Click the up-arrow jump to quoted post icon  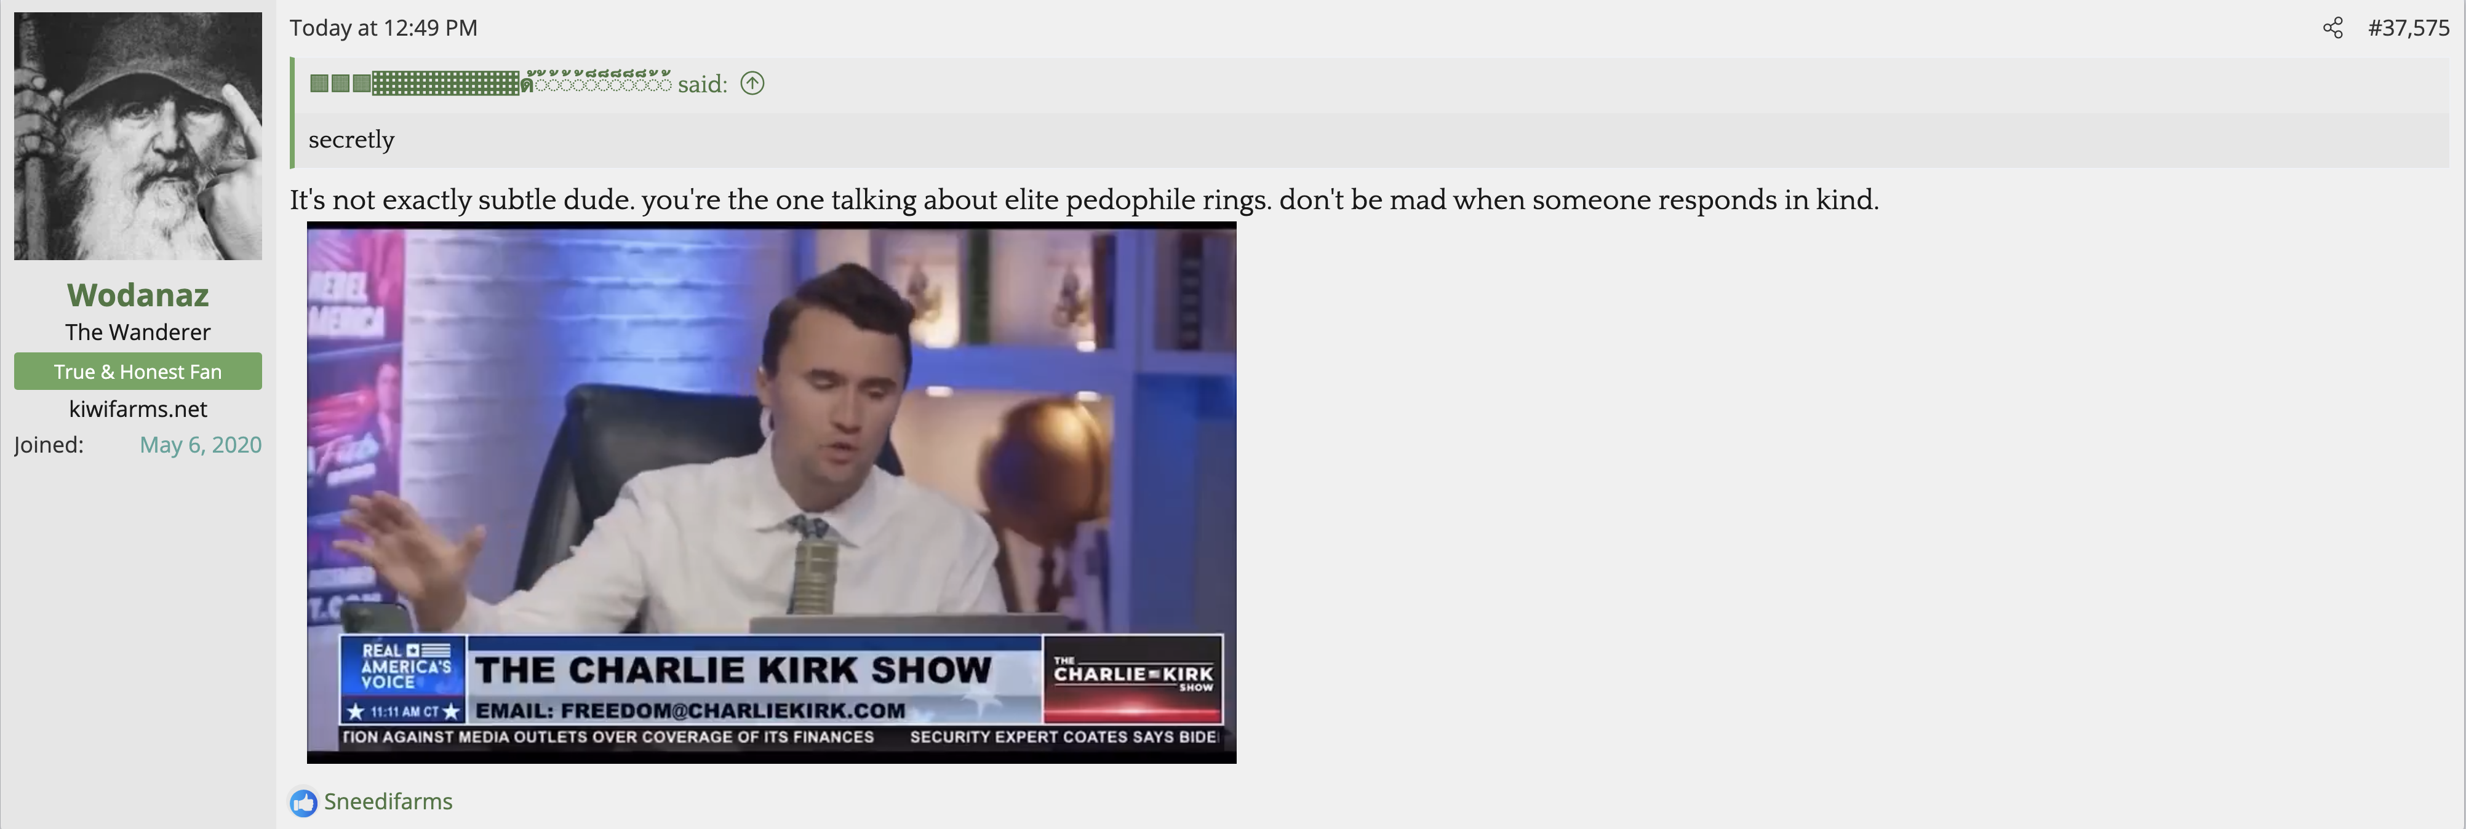pyautogui.click(x=752, y=83)
